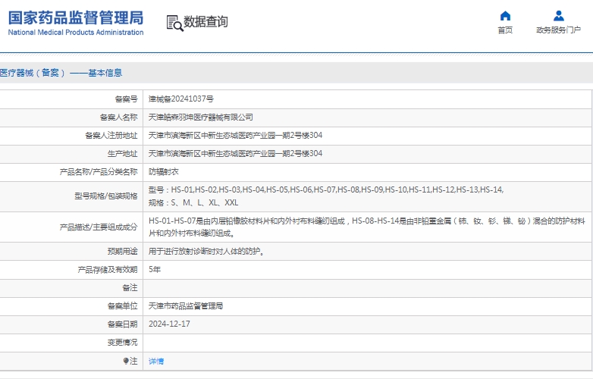The height and width of the screenshot is (379, 593).
Task: Select company name 天津皓森羽坤医疗器械有限公司
Action: click(201, 117)
